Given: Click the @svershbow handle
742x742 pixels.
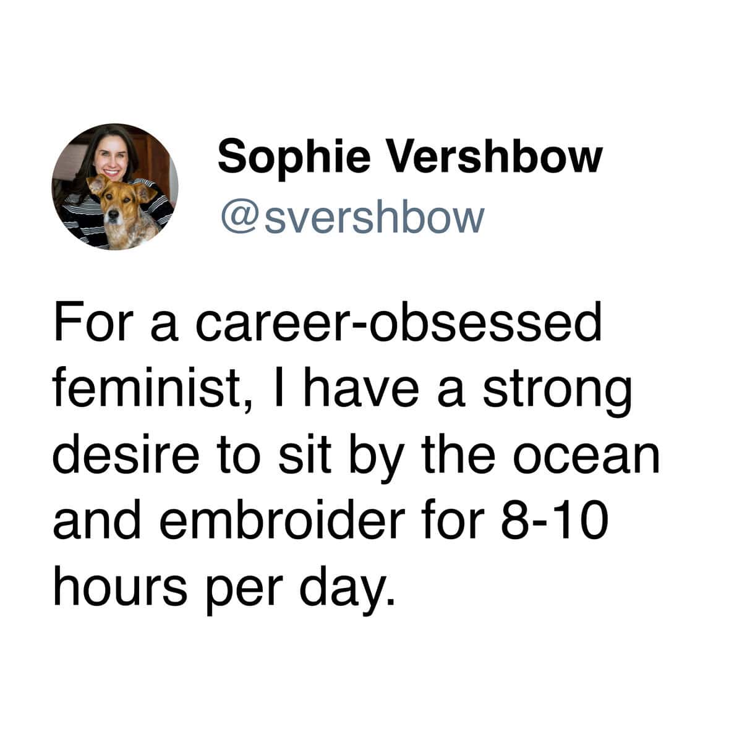Looking at the screenshot, I should coord(352,216).
